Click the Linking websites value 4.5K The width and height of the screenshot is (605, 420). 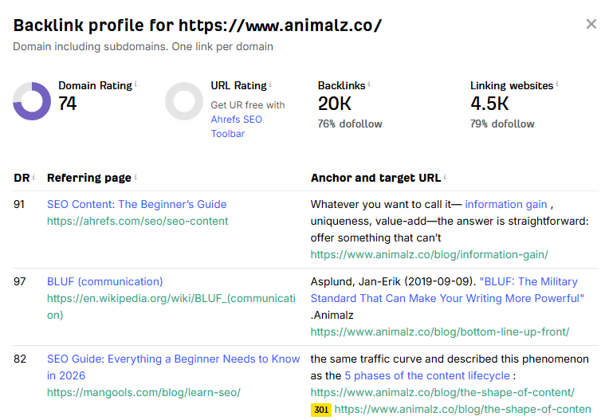pos(489,104)
